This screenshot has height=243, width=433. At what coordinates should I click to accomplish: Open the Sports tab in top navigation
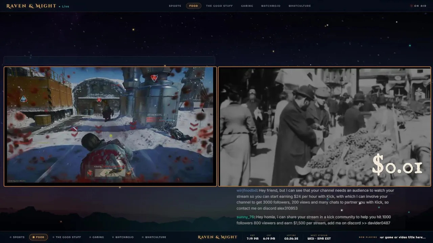[175, 6]
